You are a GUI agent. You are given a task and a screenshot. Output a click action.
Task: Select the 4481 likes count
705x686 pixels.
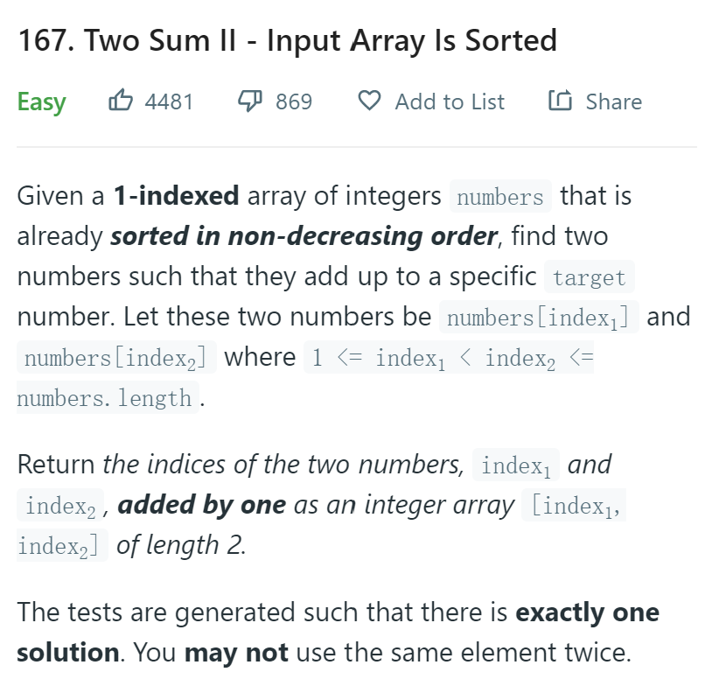click(169, 101)
